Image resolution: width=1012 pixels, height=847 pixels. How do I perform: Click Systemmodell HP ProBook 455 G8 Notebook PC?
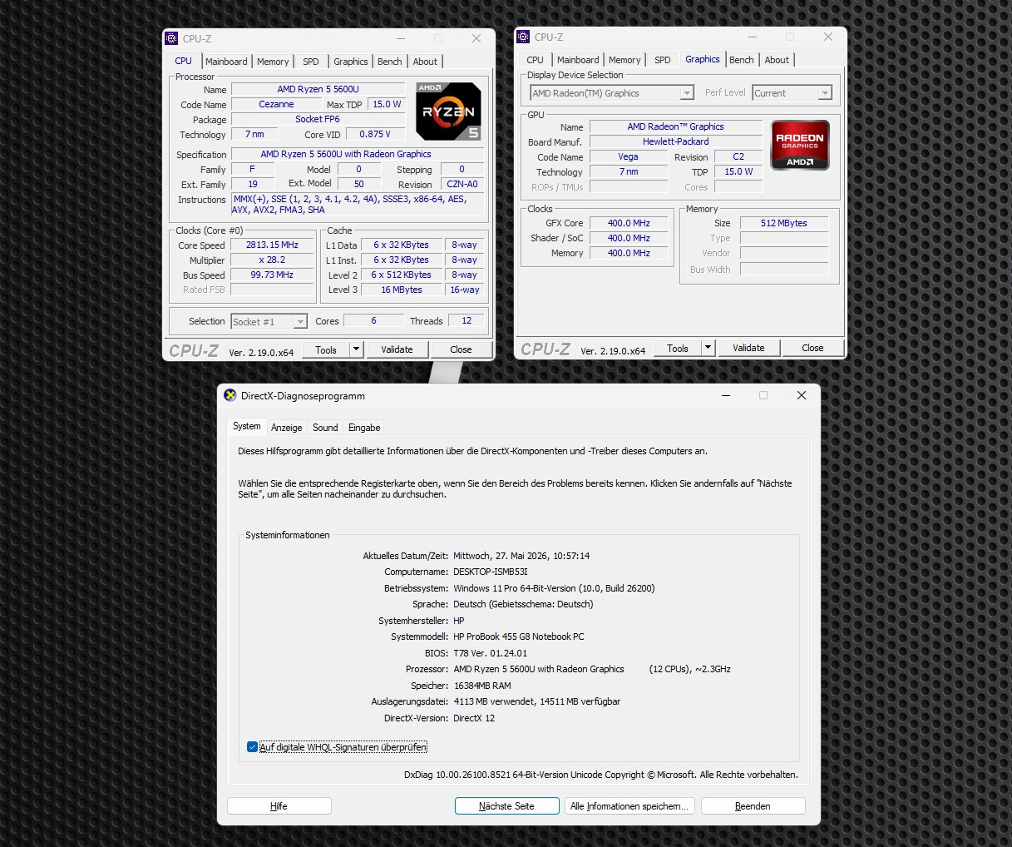click(519, 636)
